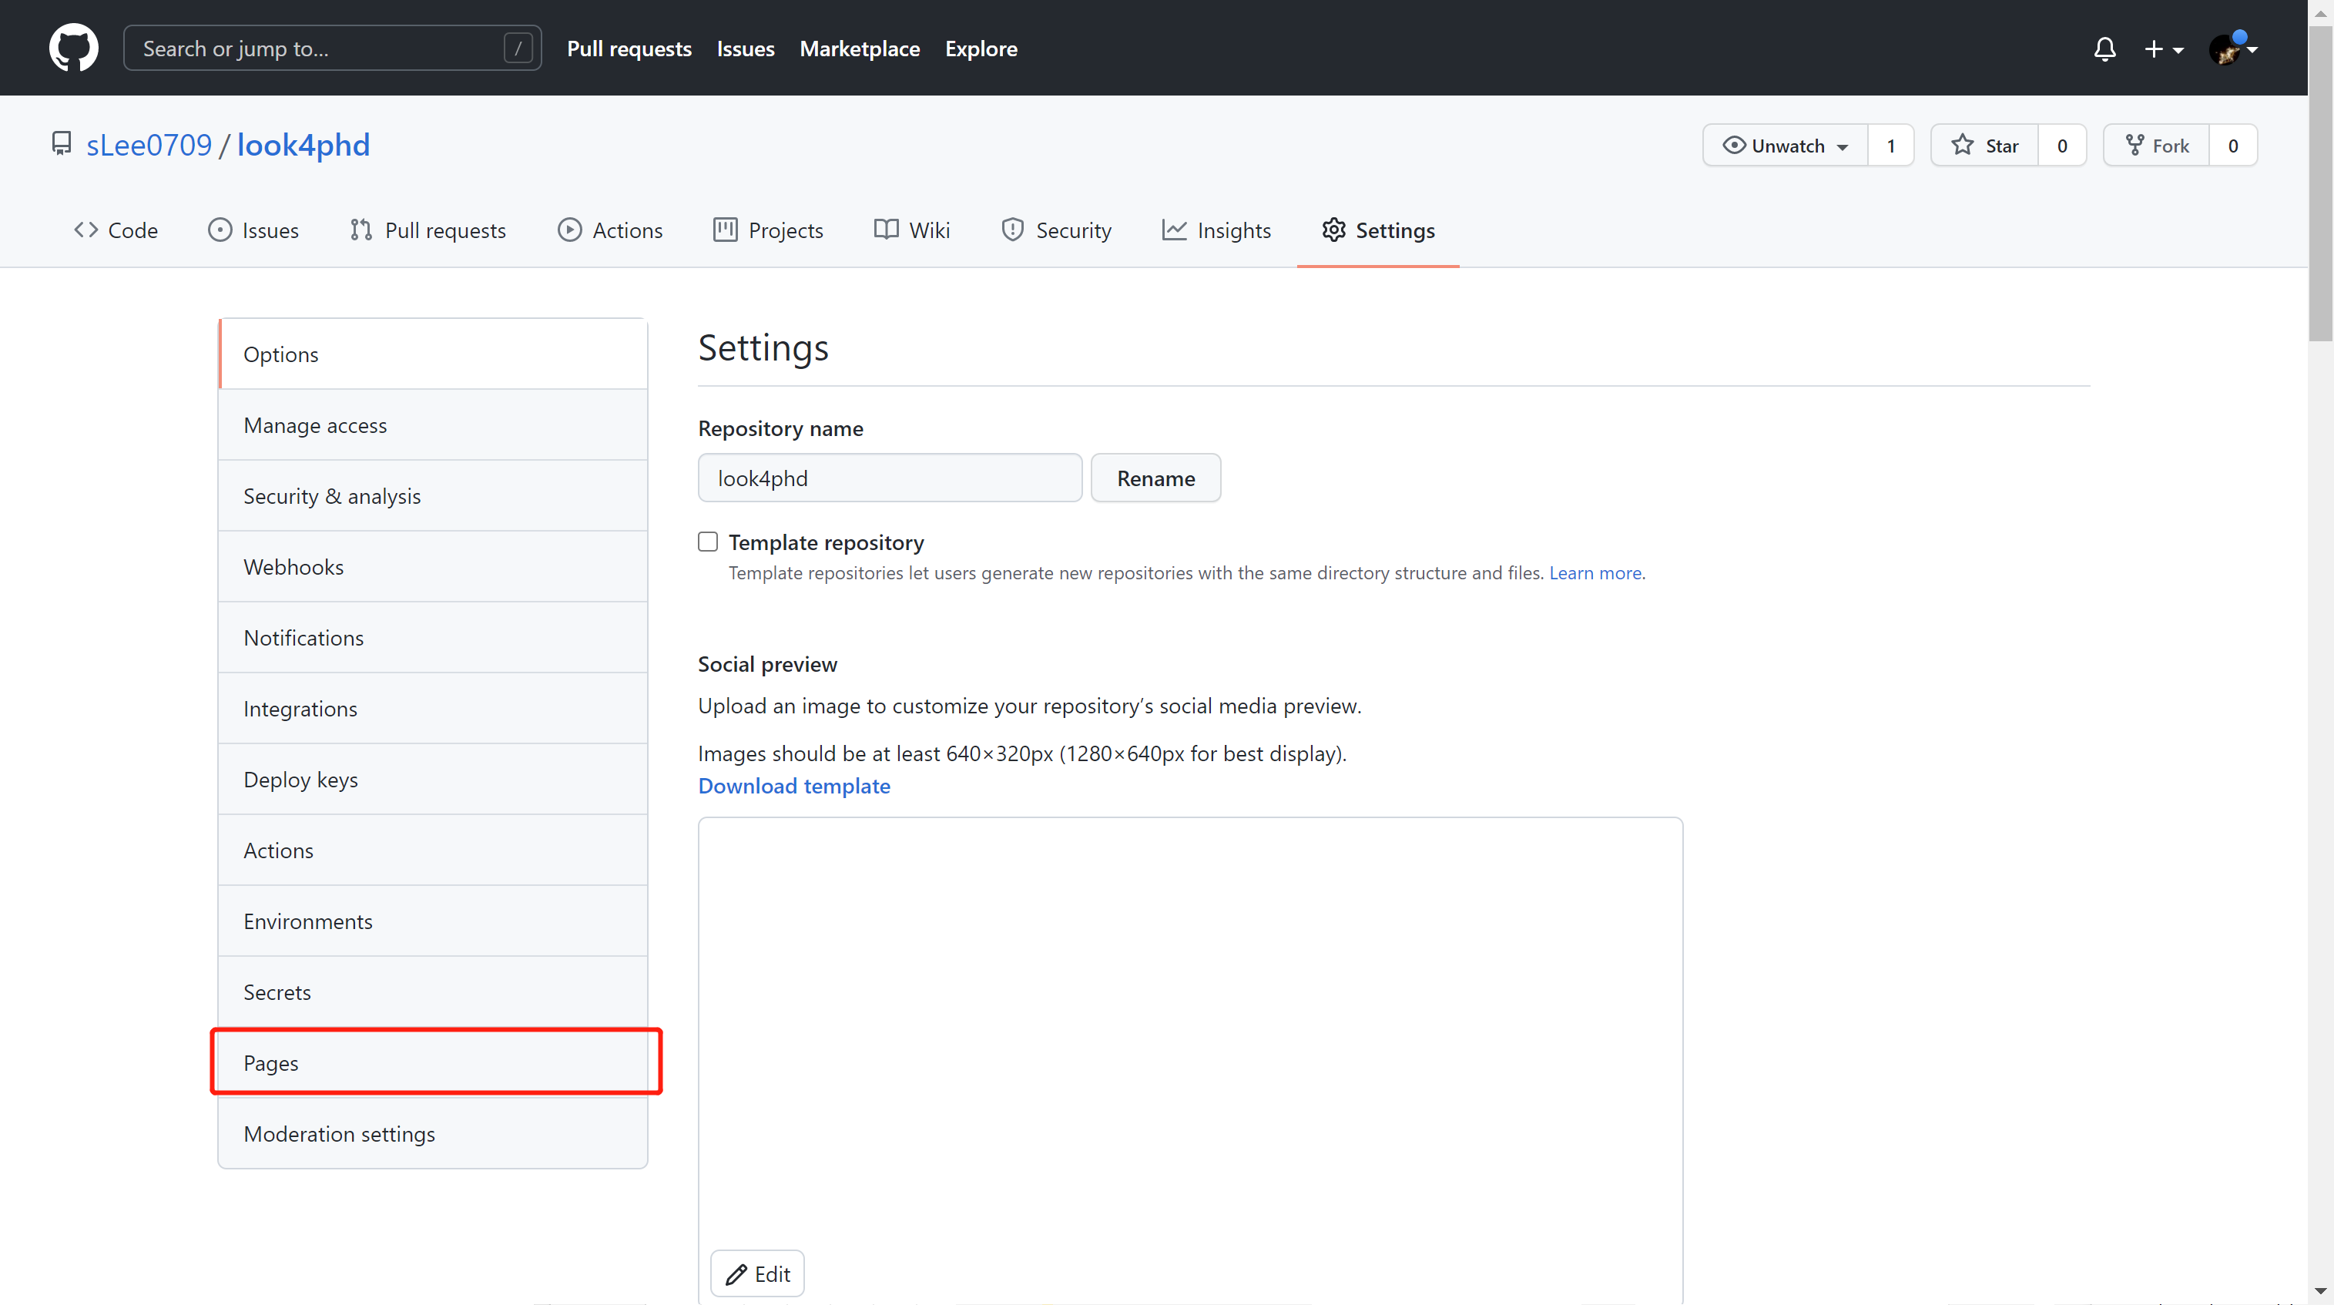Click the repository icon beside sLee0709
Screen dimensions: 2334x1305
[x=62, y=144]
